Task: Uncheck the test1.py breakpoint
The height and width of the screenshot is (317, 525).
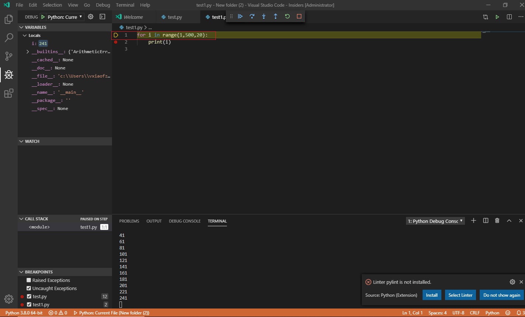Action: click(29, 304)
